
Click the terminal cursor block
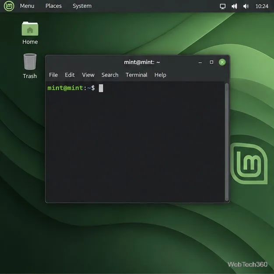click(x=101, y=88)
